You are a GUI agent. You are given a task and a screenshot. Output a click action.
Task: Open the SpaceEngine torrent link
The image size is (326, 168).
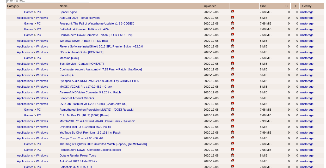[68, 12]
